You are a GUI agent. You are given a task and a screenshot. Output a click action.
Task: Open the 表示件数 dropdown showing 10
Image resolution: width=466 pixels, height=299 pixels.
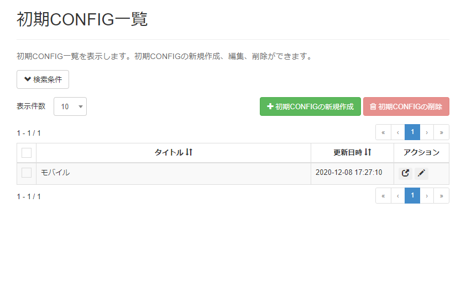70,106
